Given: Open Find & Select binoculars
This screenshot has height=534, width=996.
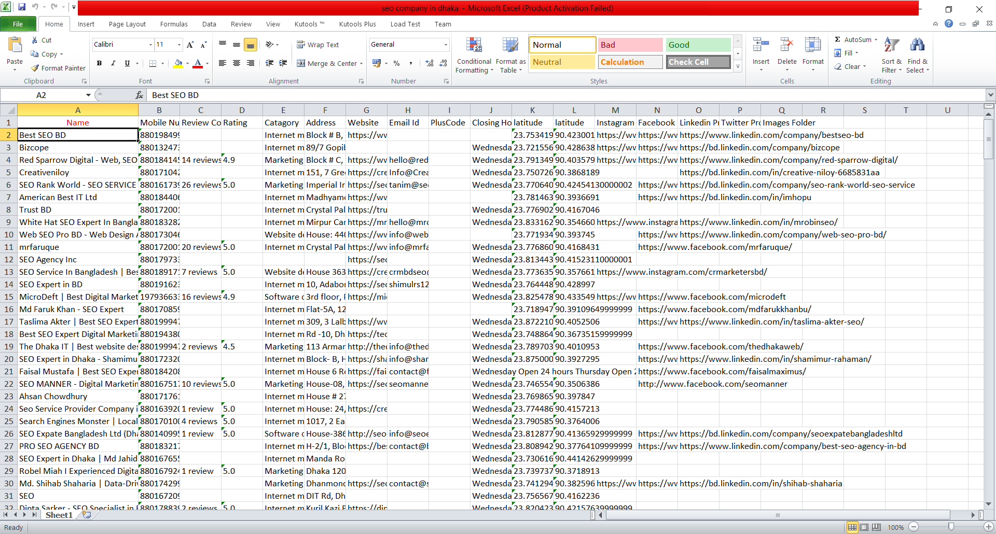Looking at the screenshot, I should click(917, 55).
